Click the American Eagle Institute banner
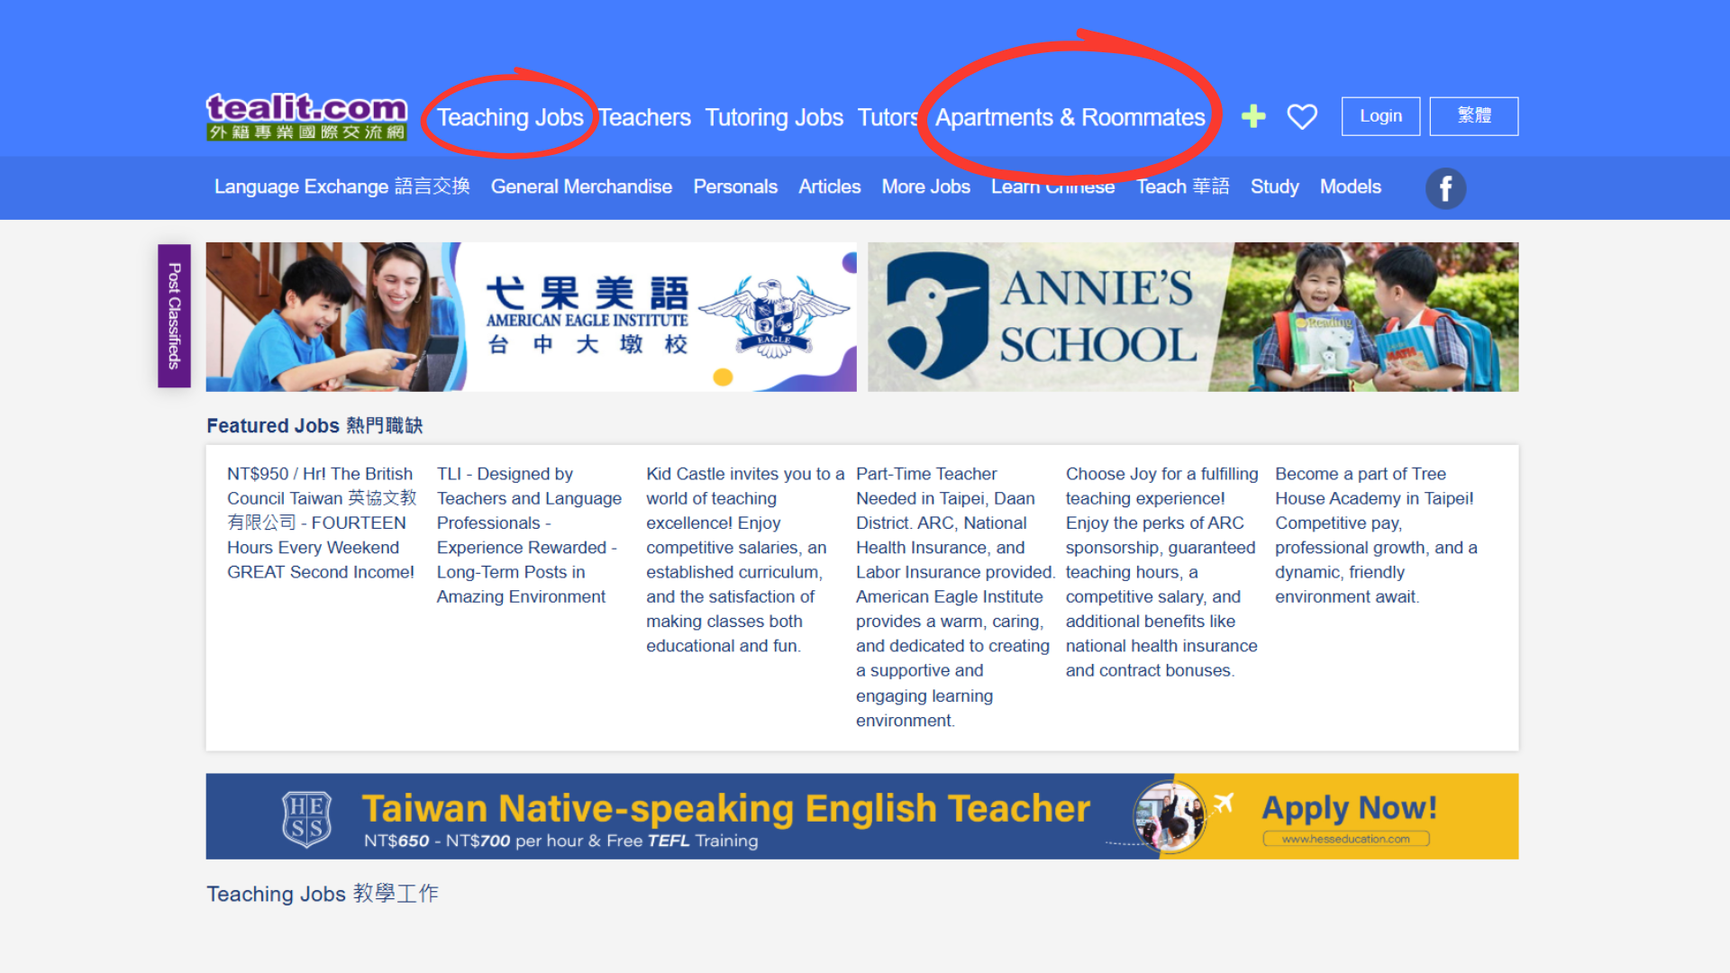The height and width of the screenshot is (973, 1730). point(531,316)
